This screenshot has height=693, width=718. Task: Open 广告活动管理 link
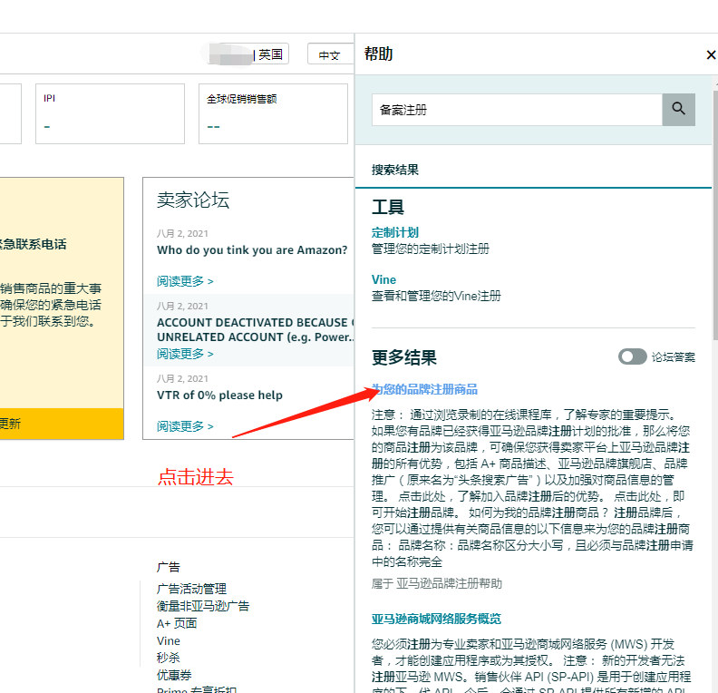coord(191,589)
